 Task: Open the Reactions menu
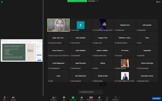(99, 98)
